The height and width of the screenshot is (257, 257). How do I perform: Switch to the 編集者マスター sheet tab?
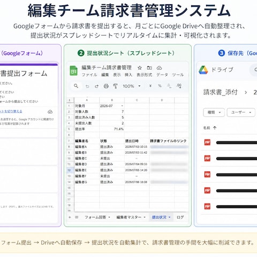coord(129,217)
